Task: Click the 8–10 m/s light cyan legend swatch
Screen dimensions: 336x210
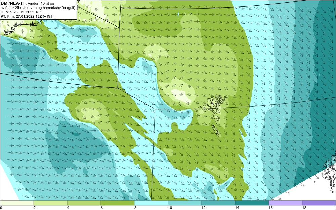Action: click(151, 203)
